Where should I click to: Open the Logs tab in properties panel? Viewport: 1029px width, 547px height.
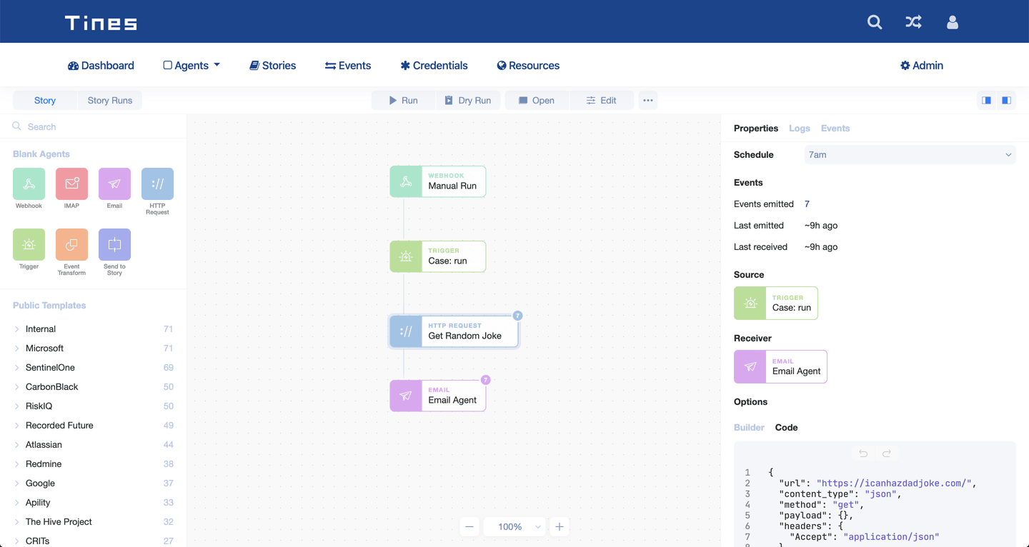(x=799, y=129)
